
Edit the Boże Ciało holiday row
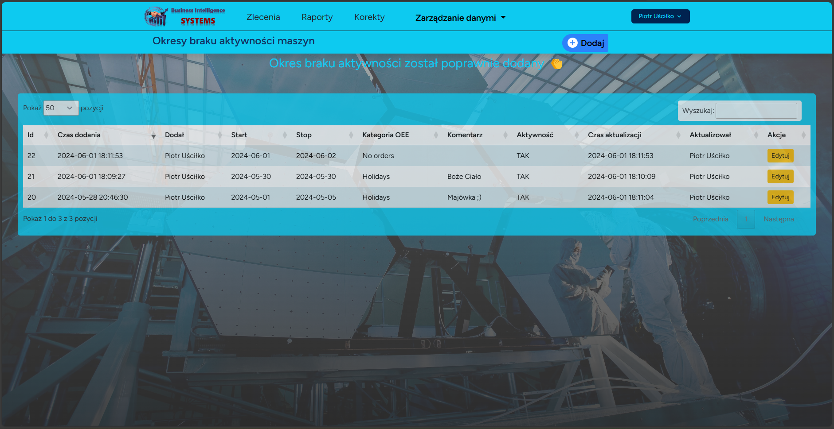coord(780,177)
